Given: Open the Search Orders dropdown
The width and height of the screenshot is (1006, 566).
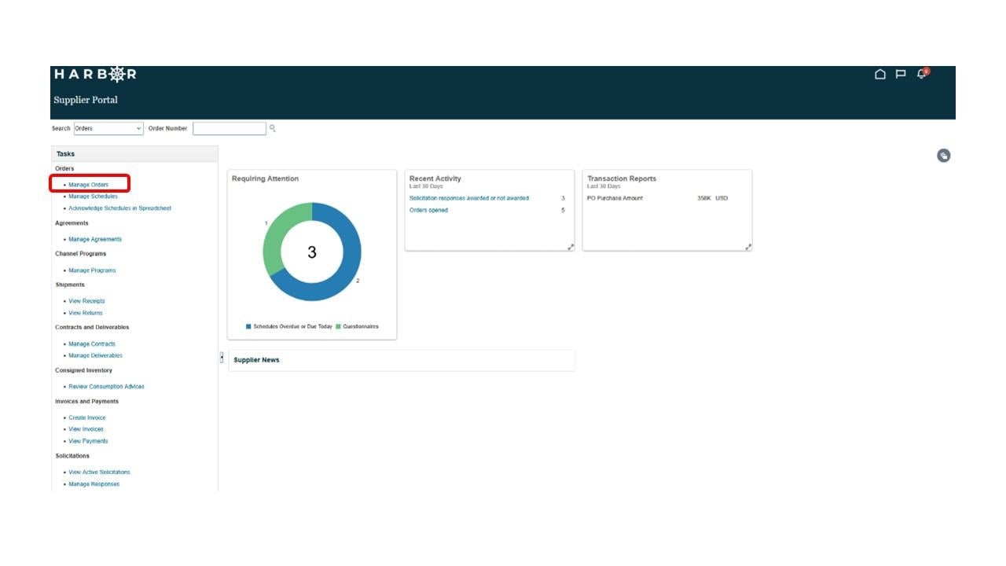Looking at the screenshot, I should click(x=108, y=128).
